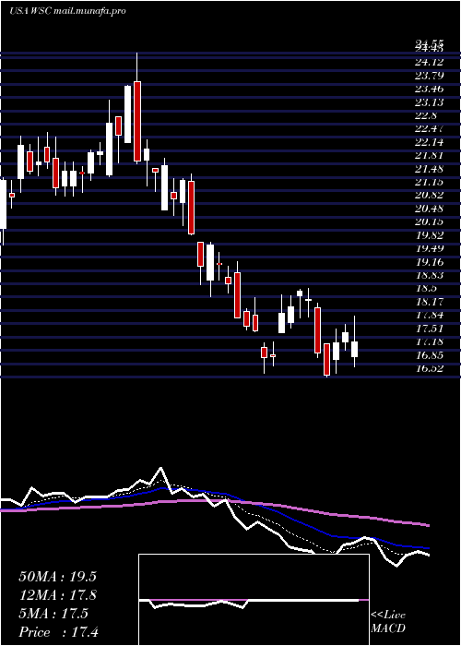Click the 18.5 price axis label
Screen dimensions: 461x646
tap(426, 288)
